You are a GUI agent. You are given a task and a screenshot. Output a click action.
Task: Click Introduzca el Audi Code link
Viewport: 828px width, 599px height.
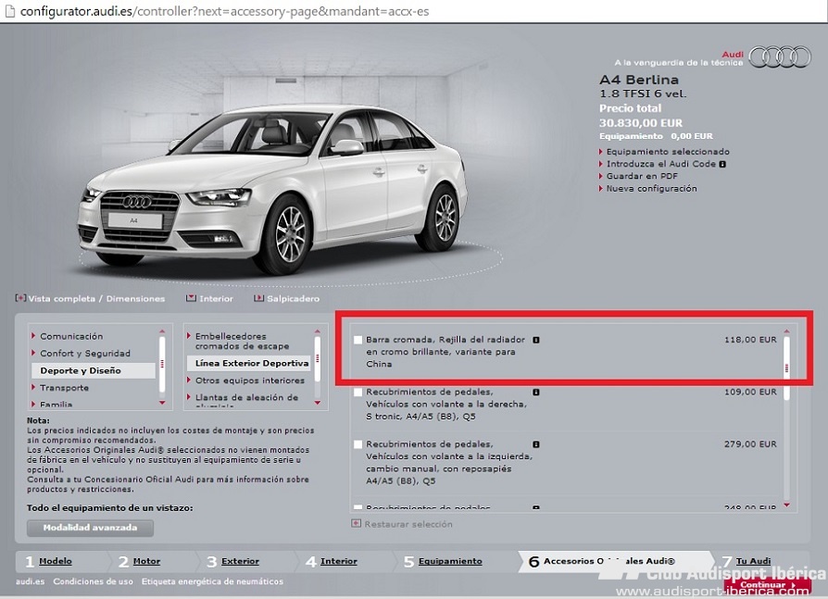[x=660, y=164]
